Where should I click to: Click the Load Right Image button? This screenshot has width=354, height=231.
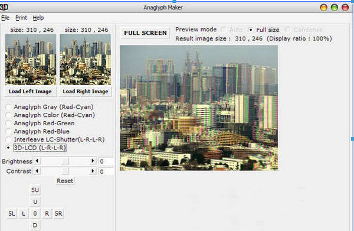[x=86, y=92]
